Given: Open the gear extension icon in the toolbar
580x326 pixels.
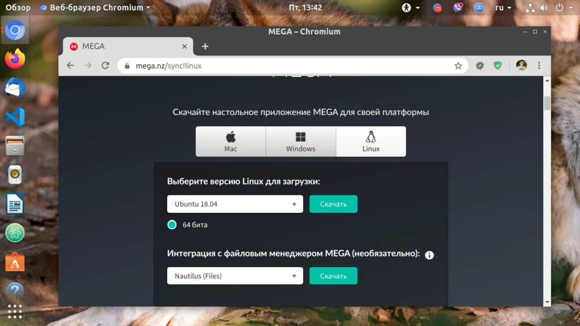Looking at the screenshot, I should click(480, 66).
